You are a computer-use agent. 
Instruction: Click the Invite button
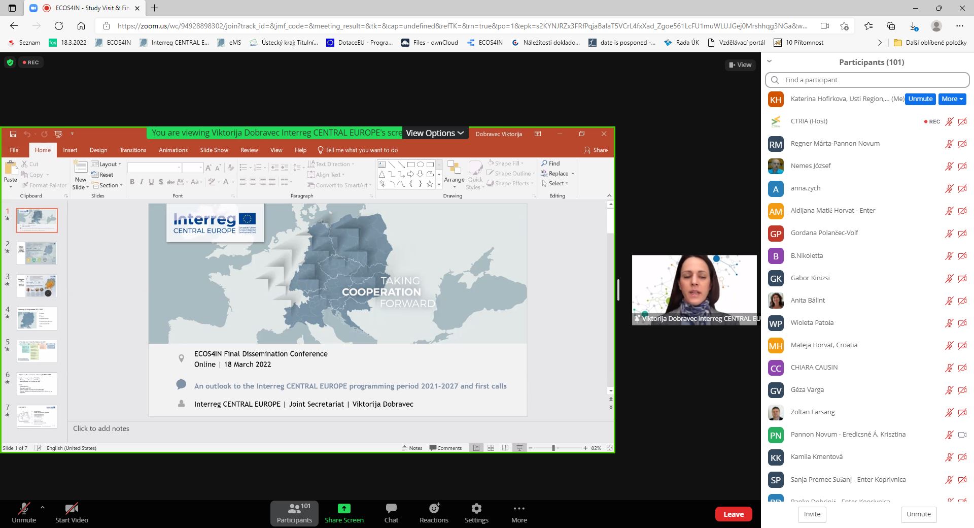(x=812, y=514)
